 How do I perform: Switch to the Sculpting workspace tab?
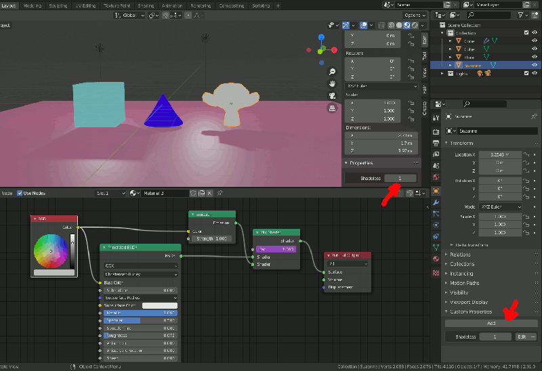58,5
